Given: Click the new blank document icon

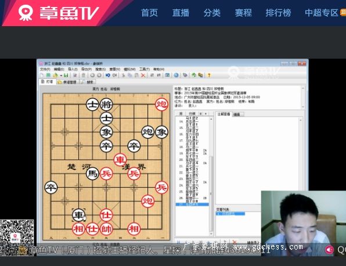Looking at the screenshot, I should click(x=42, y=76).
